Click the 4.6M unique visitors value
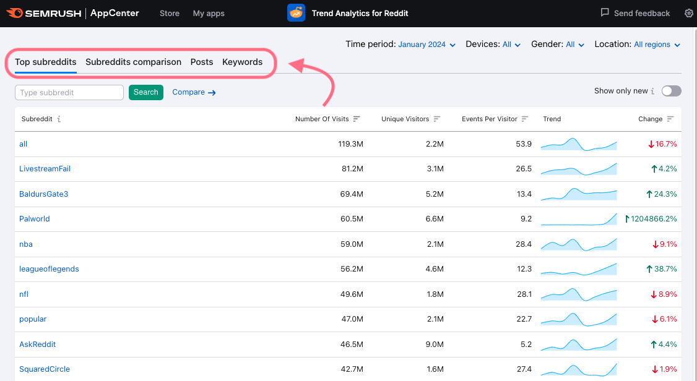This screenshot has height=381, width=697. (x=435, y=269)
